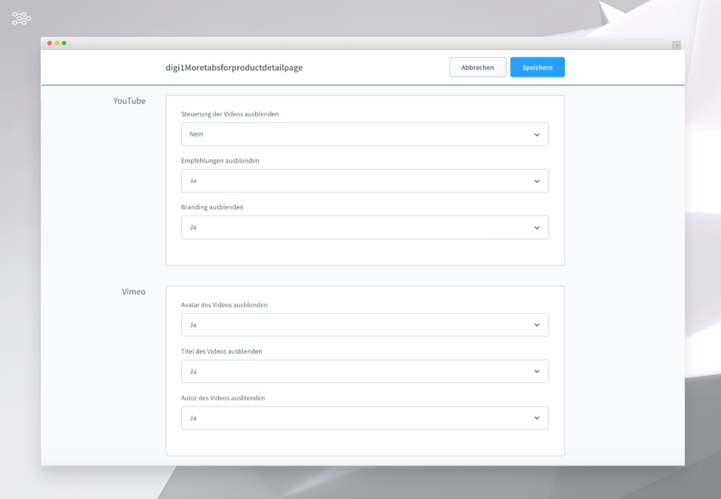The image size is (721, 499).
Task: Click the digi1Moretabsforproductdetailpage title text
Action: pyautogui.click(x=230, y=68)
